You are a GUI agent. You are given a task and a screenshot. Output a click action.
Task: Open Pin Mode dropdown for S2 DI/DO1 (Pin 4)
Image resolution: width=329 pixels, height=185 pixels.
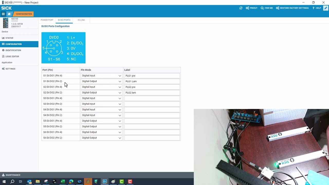[101, 87]
